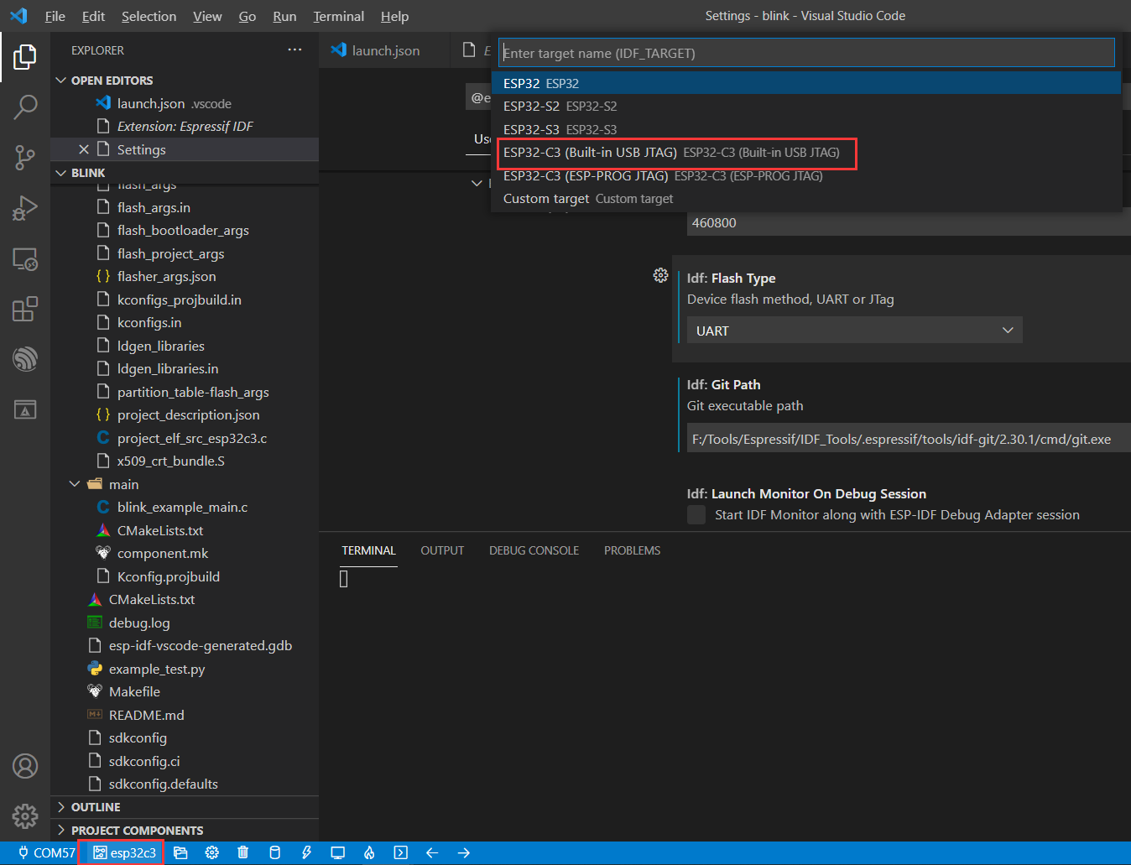Open the Espressif ESP-IDF explorer icon
Viewport: 1131px width, 865px height.
[x=25, y=359]
